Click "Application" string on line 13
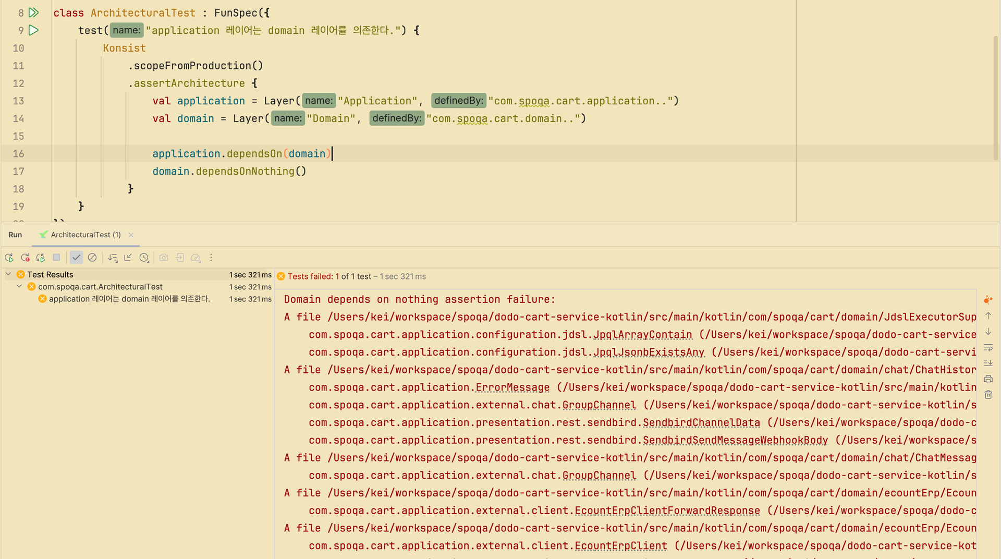The height and width of the screenshot is (559, 1001). tap(377, 101)
